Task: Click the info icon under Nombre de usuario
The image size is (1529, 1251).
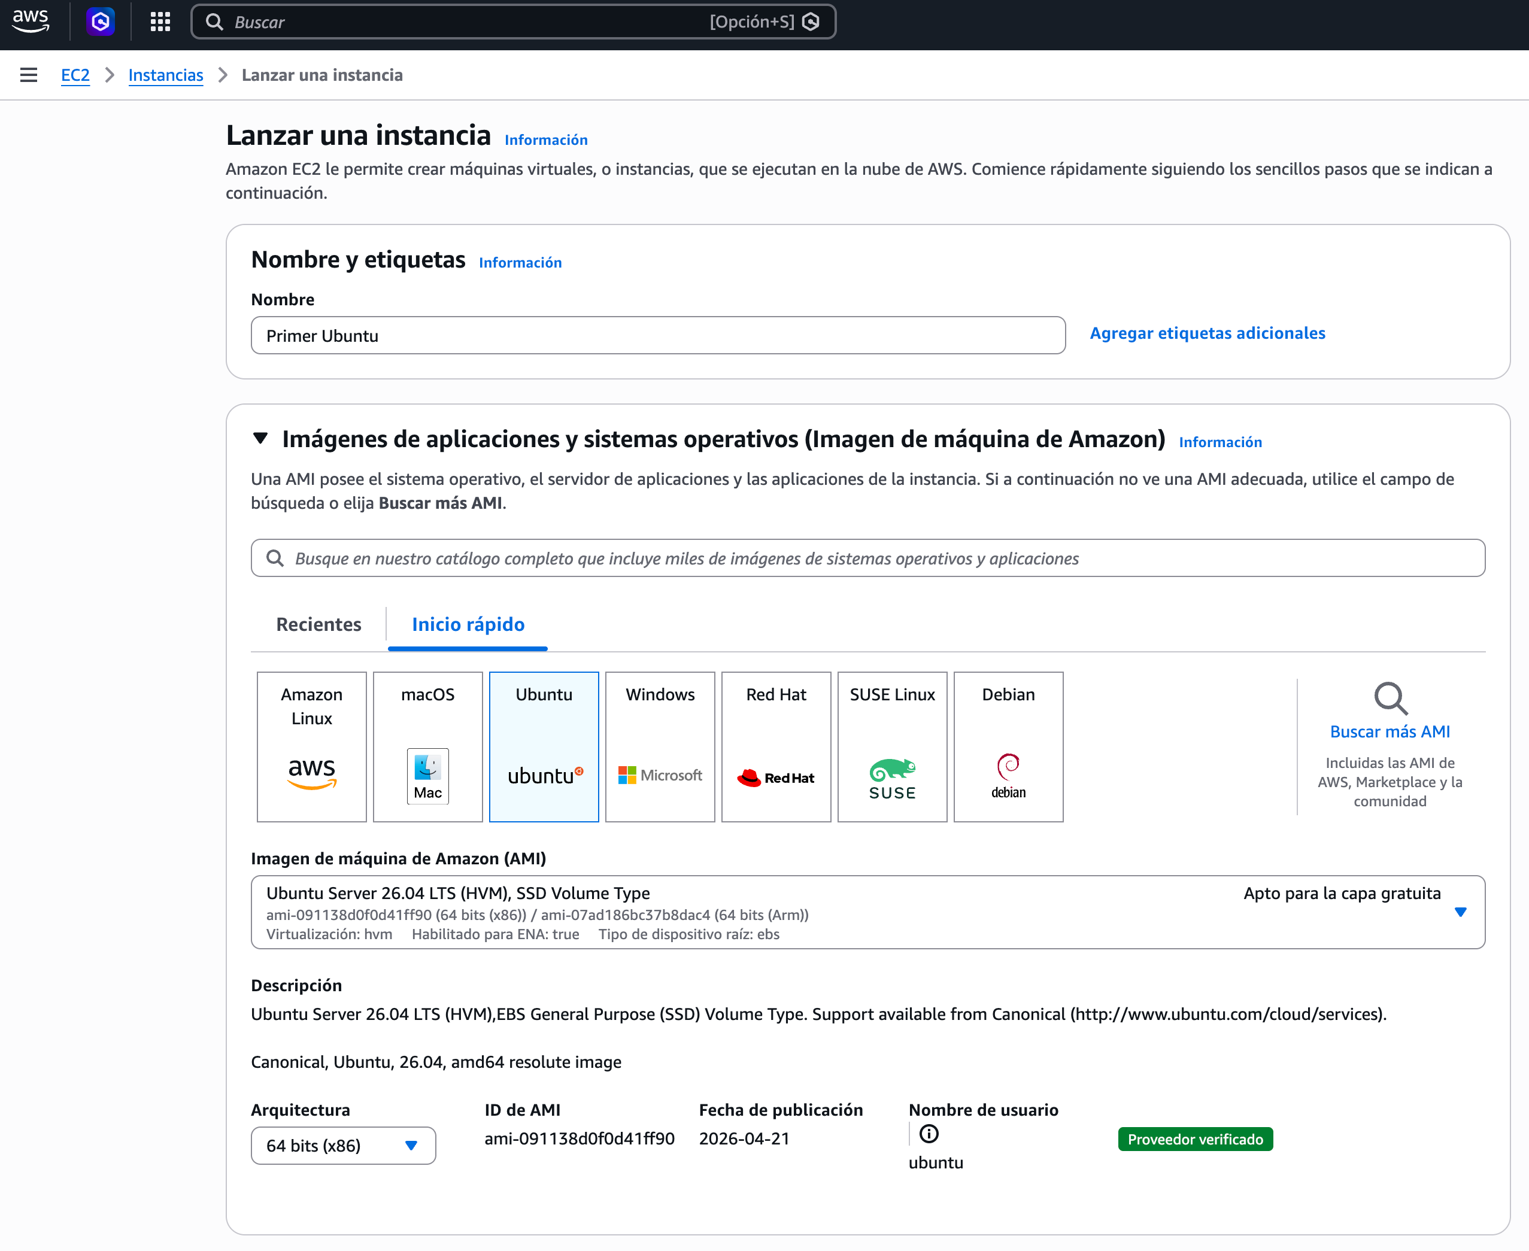Action: tap(929, 1134)
